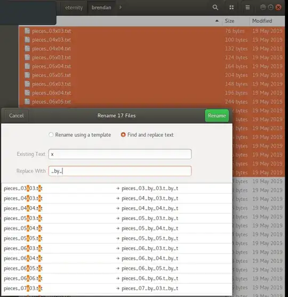Cancel the rename dialog

[x=17, y=115]
